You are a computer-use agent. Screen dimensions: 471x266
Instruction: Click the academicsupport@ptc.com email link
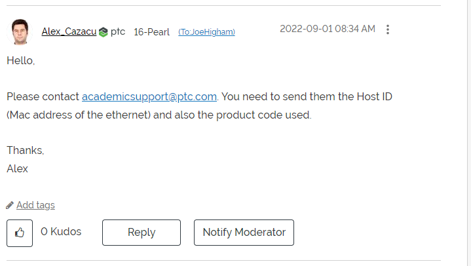tap(149, 96)
